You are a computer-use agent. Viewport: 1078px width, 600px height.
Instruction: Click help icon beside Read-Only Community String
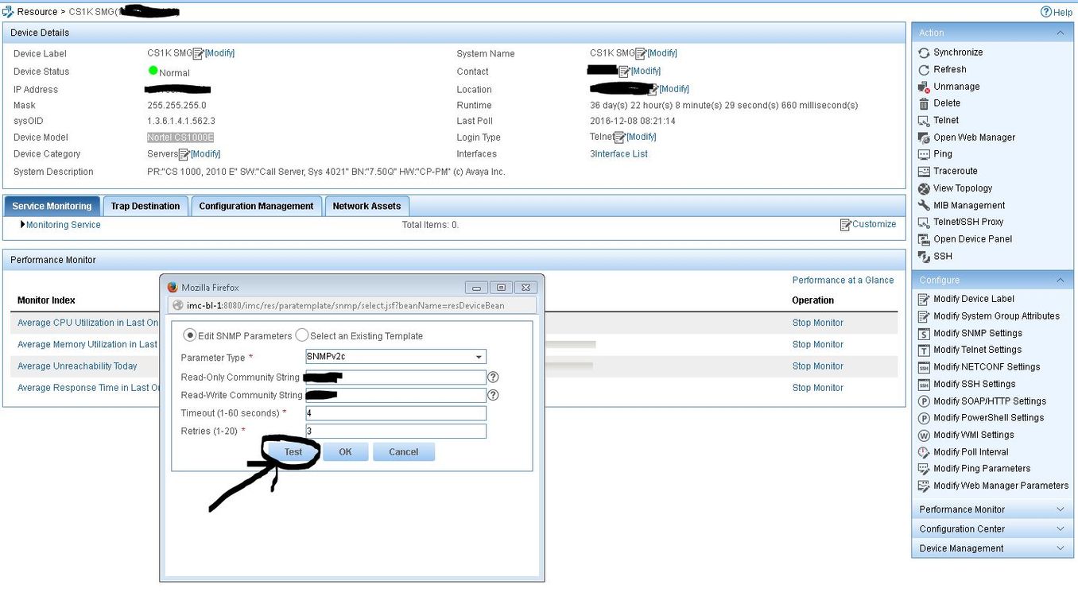click(493, 377)
